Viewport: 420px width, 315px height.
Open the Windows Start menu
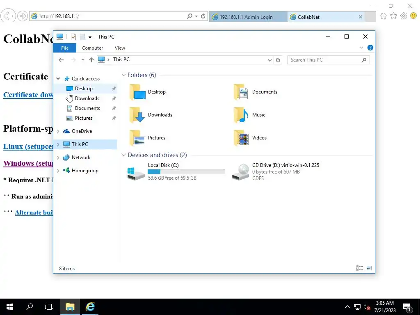pos(10,307)
